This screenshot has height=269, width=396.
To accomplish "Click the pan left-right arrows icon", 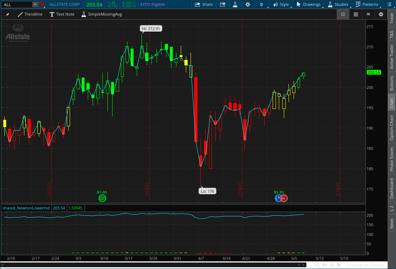I will tap(324, 265).
